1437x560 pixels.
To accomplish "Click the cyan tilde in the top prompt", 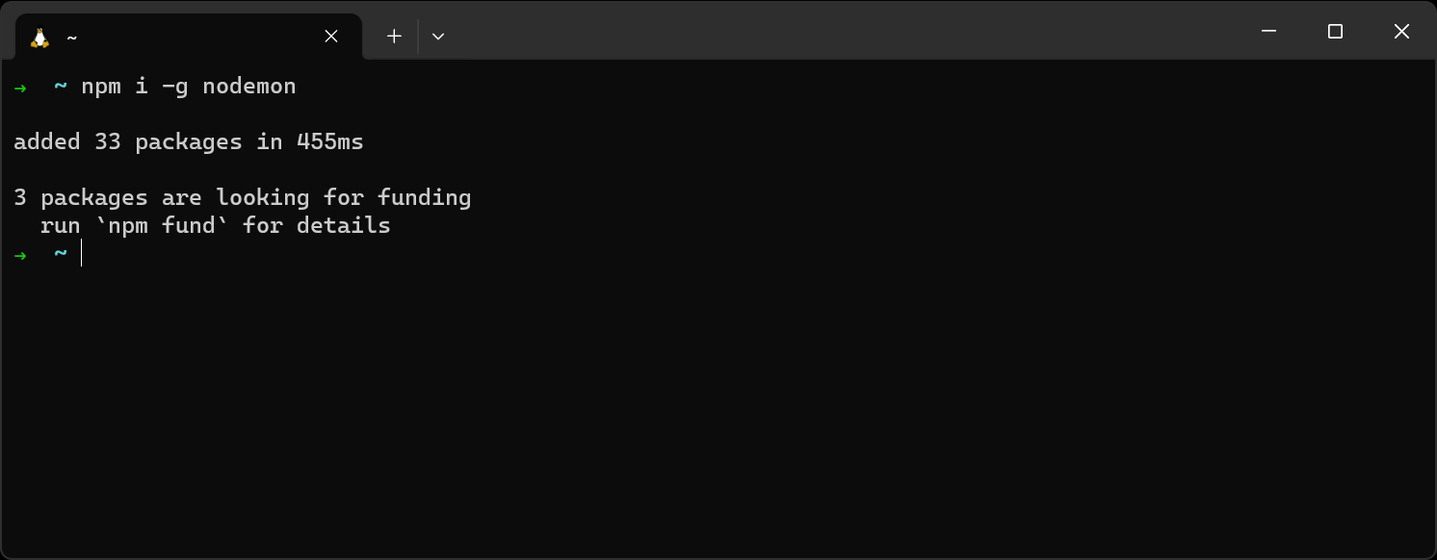I will [x=59, y=86].
